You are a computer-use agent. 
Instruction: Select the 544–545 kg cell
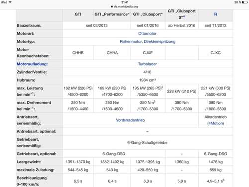pos(78,170)
